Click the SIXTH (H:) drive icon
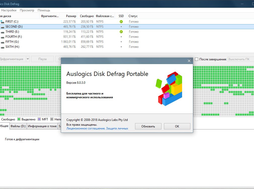 (x=3, y=47)
